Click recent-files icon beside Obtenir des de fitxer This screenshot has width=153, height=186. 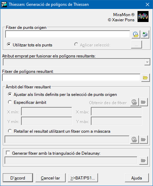134,102
